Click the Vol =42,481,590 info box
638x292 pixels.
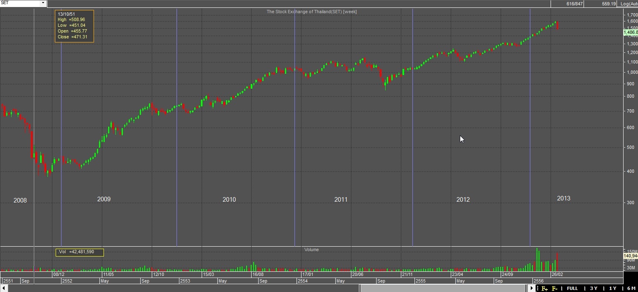[80, 252]
